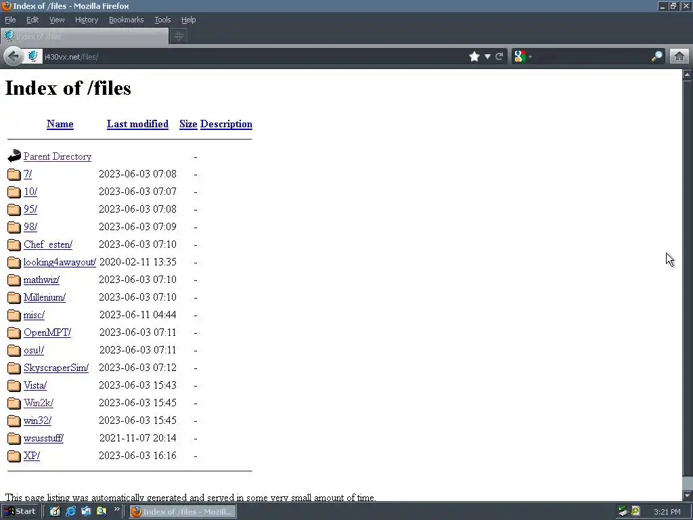
Task: Click the address bar URL field
Action: coord(254,57)
